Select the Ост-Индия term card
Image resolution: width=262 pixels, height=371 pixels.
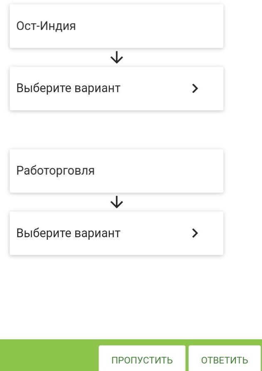(116, 26)
